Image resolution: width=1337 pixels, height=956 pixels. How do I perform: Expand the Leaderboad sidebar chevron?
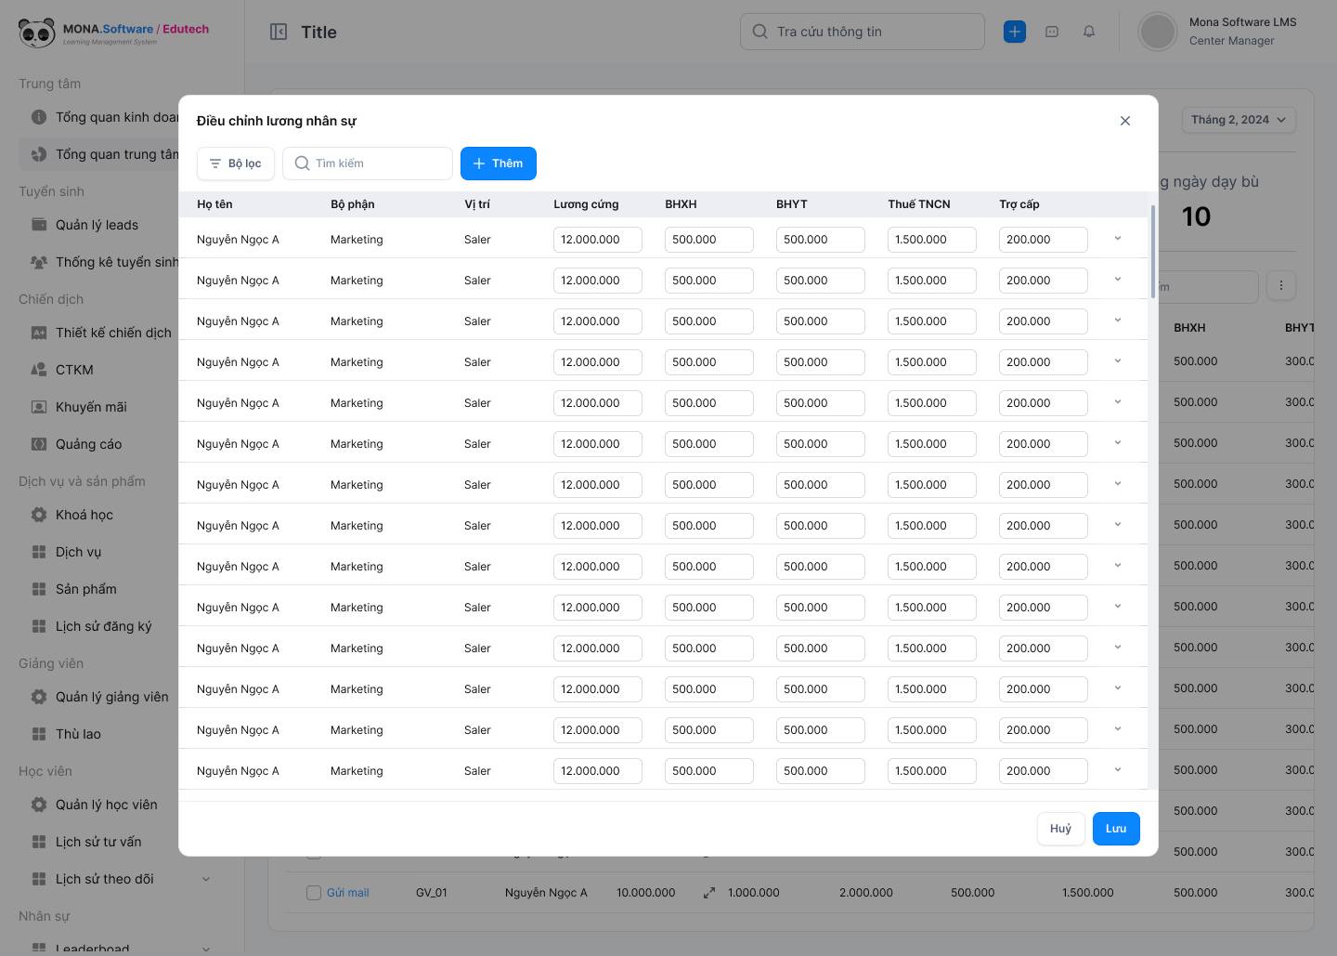206,949
